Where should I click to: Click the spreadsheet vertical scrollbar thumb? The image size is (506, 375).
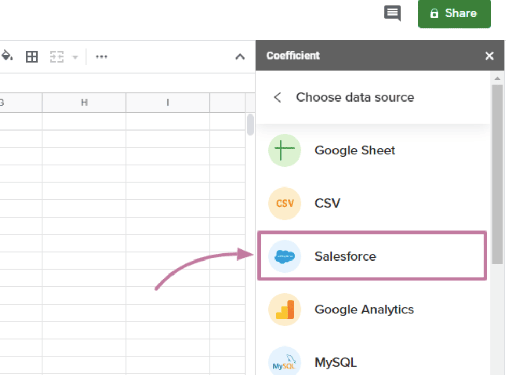250,125
